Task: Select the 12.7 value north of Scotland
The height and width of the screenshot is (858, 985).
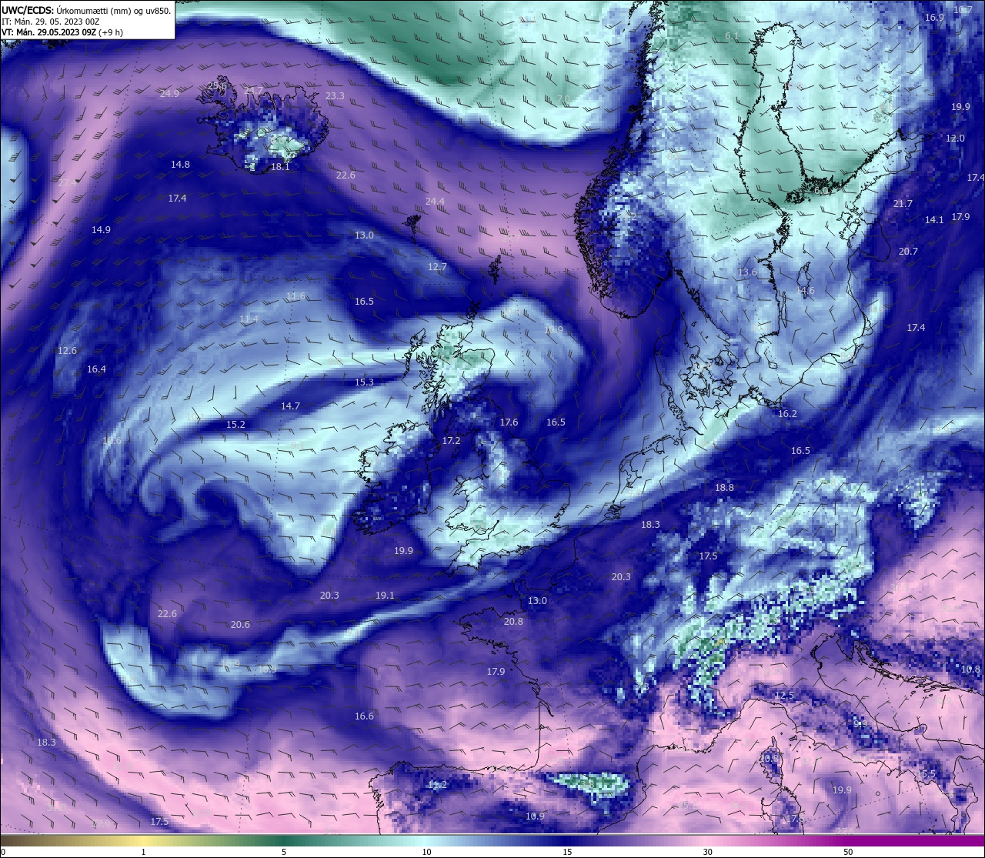Action: tap(437, 268)
